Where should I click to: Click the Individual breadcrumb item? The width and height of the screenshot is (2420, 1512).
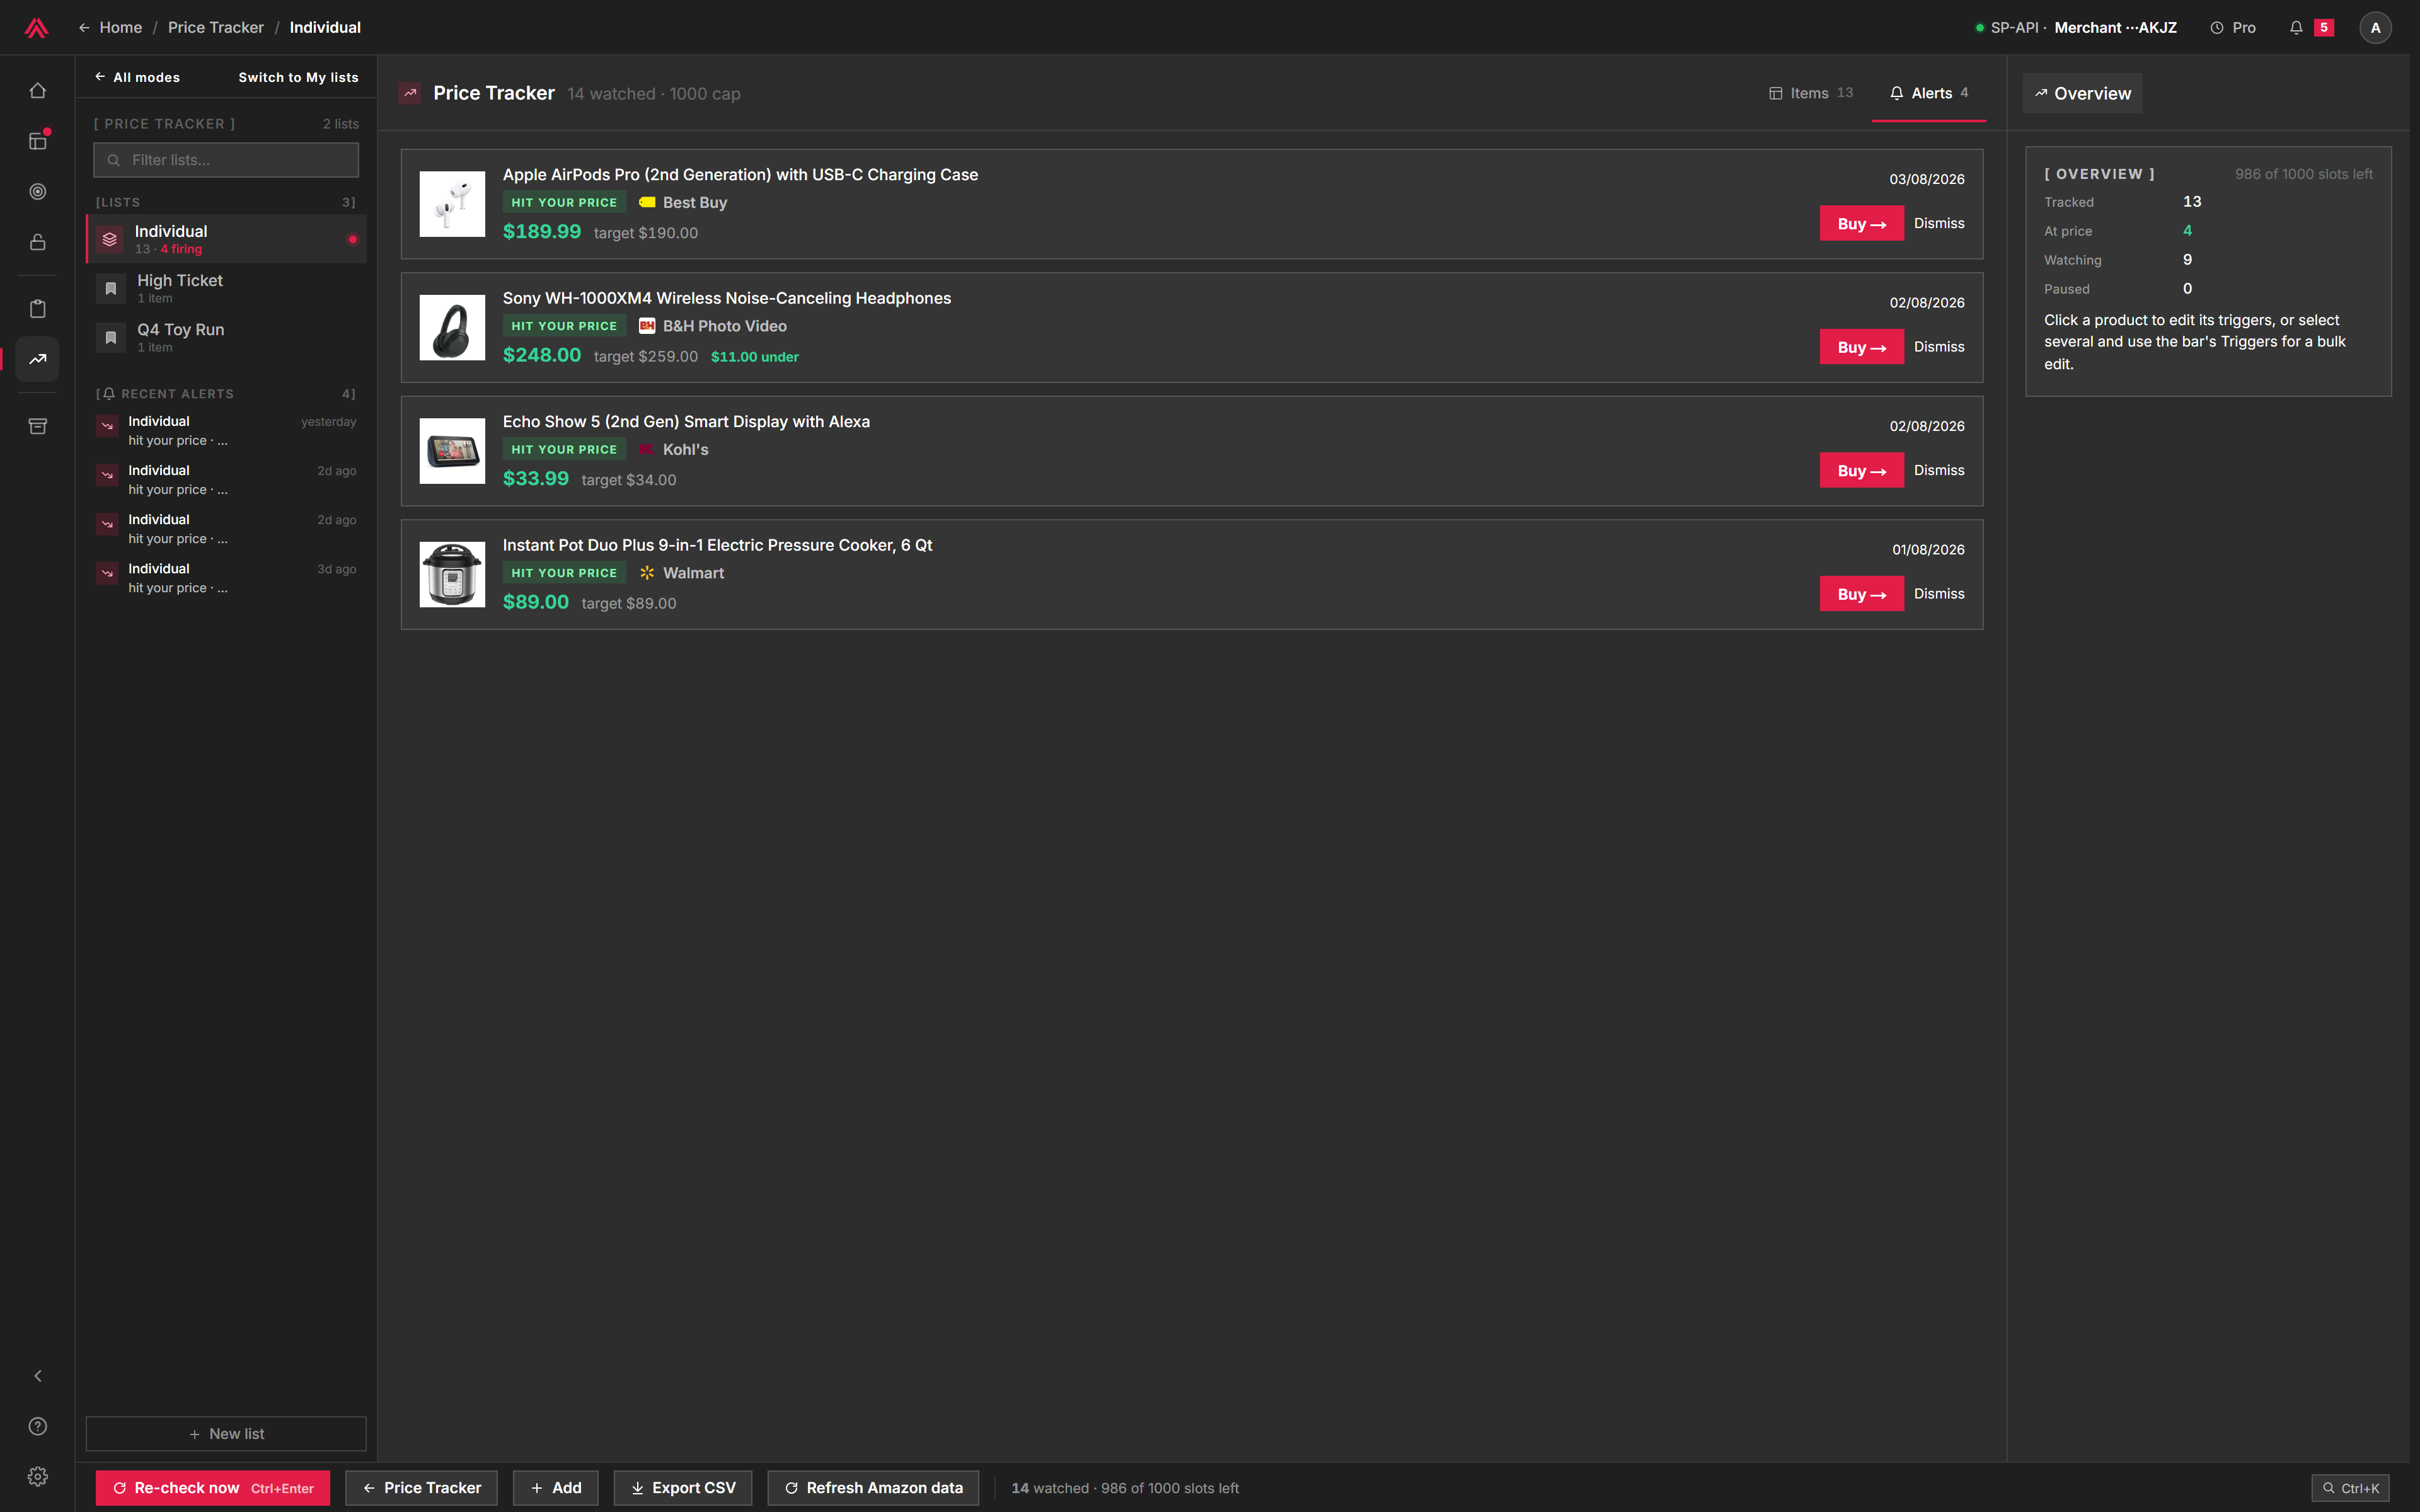[x=325, y=28]
